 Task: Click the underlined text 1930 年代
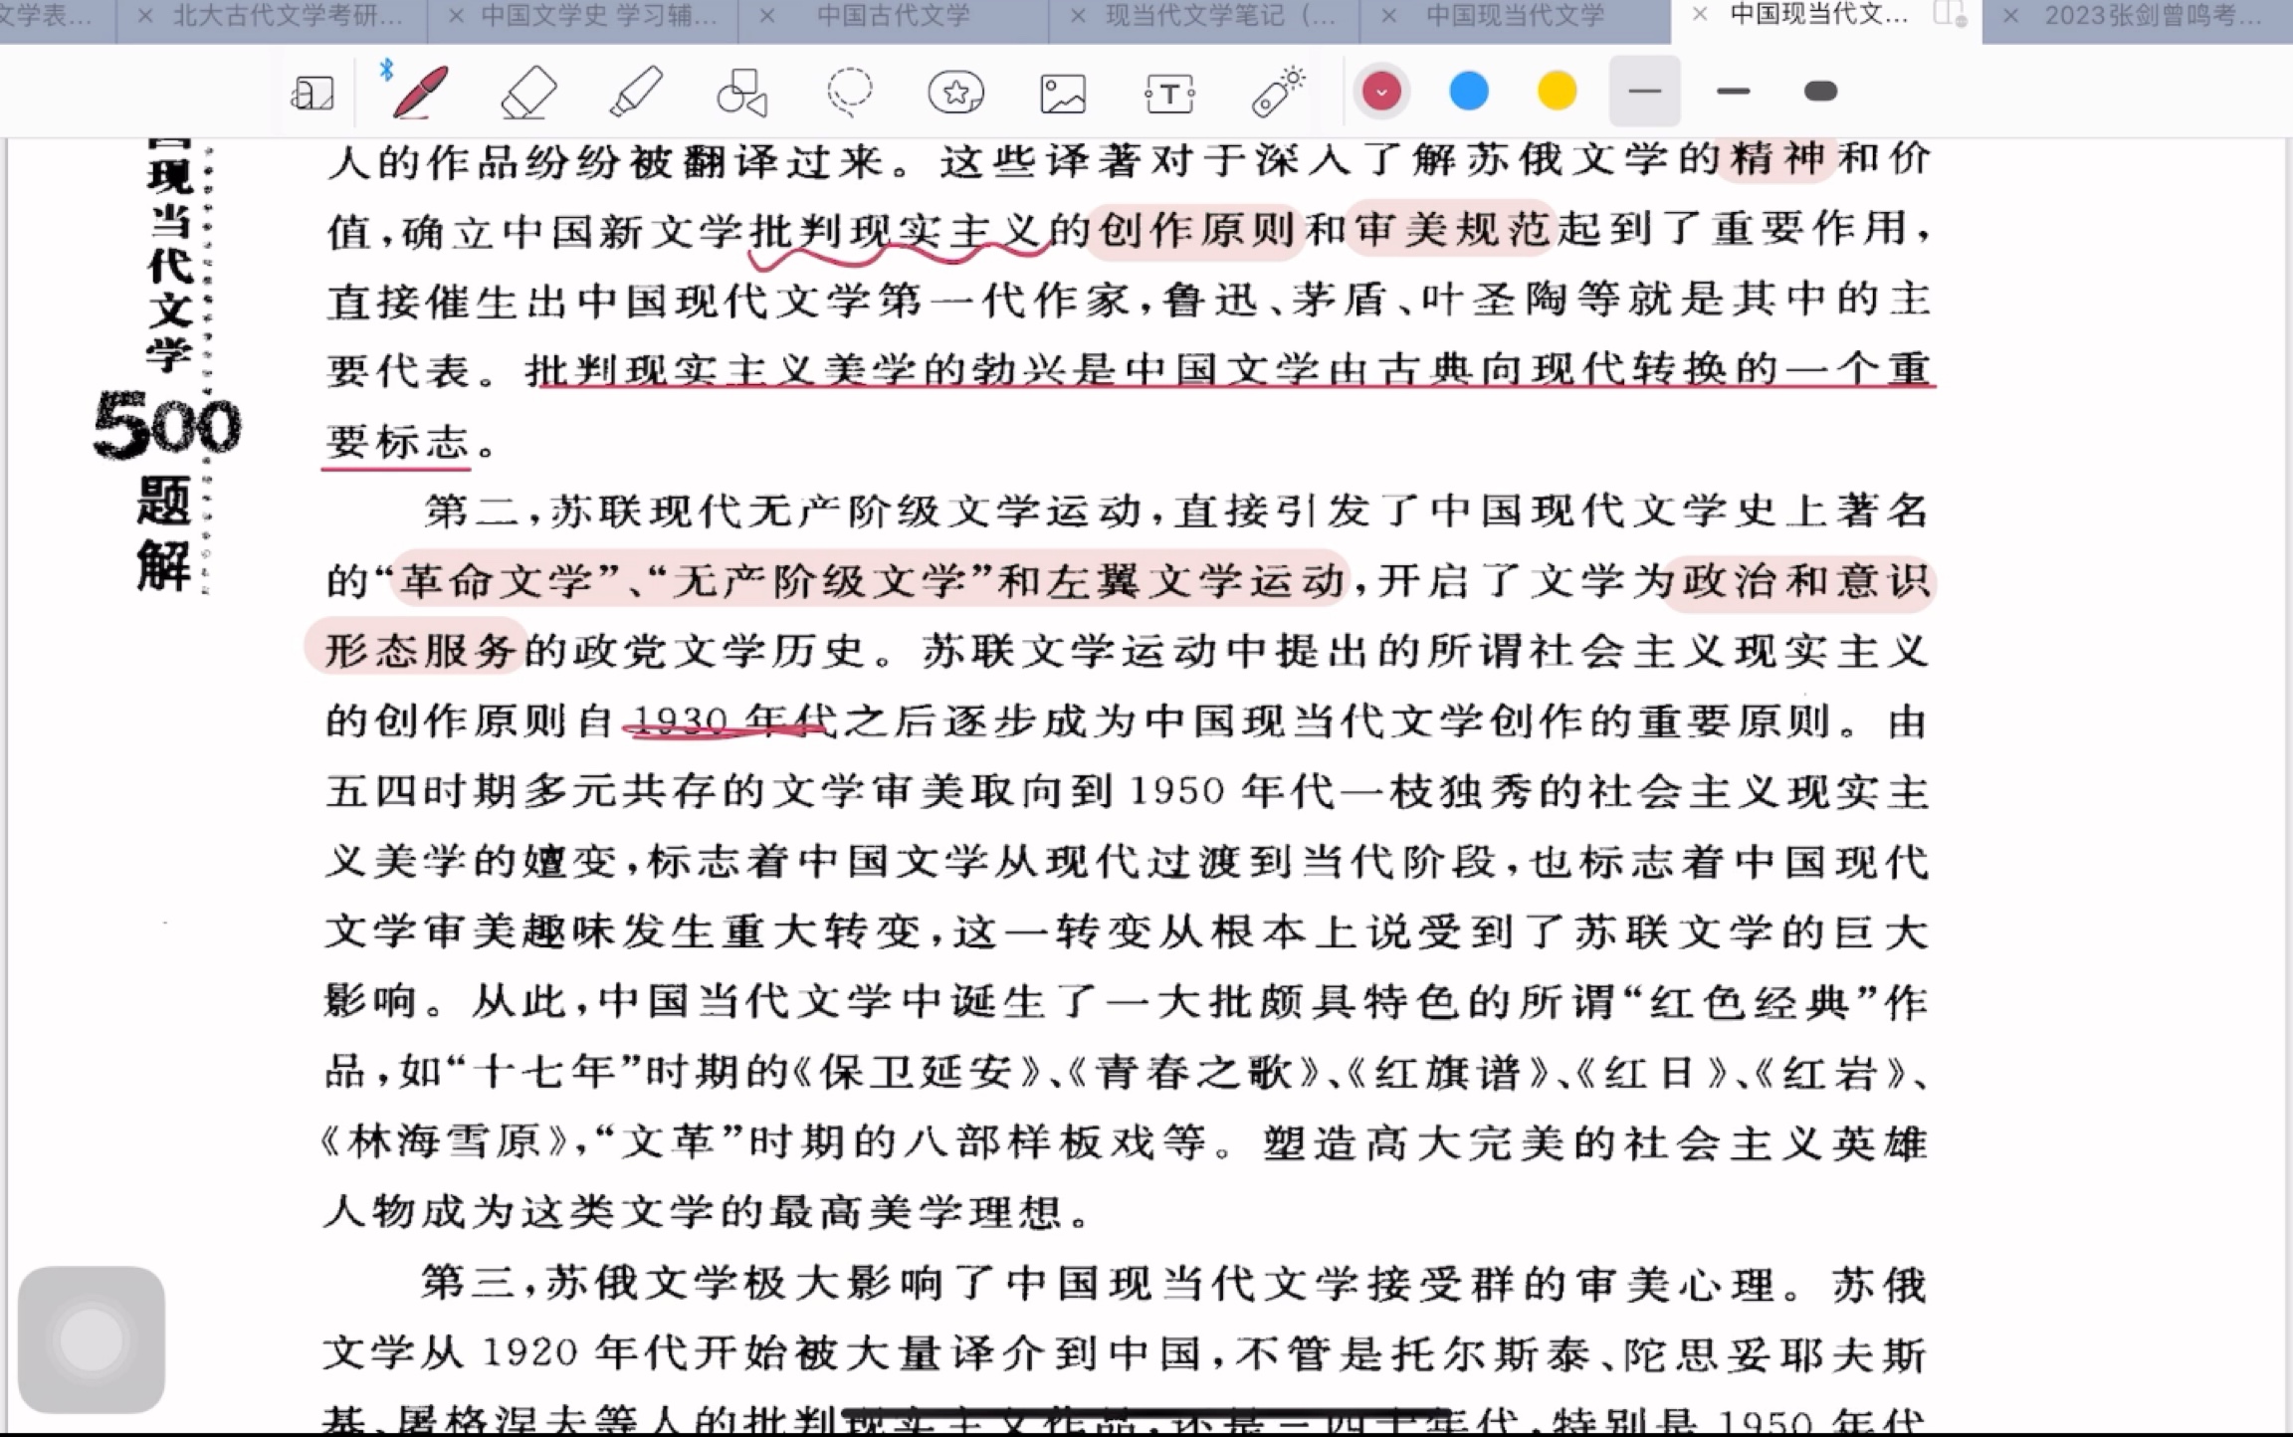coord(734,720)
